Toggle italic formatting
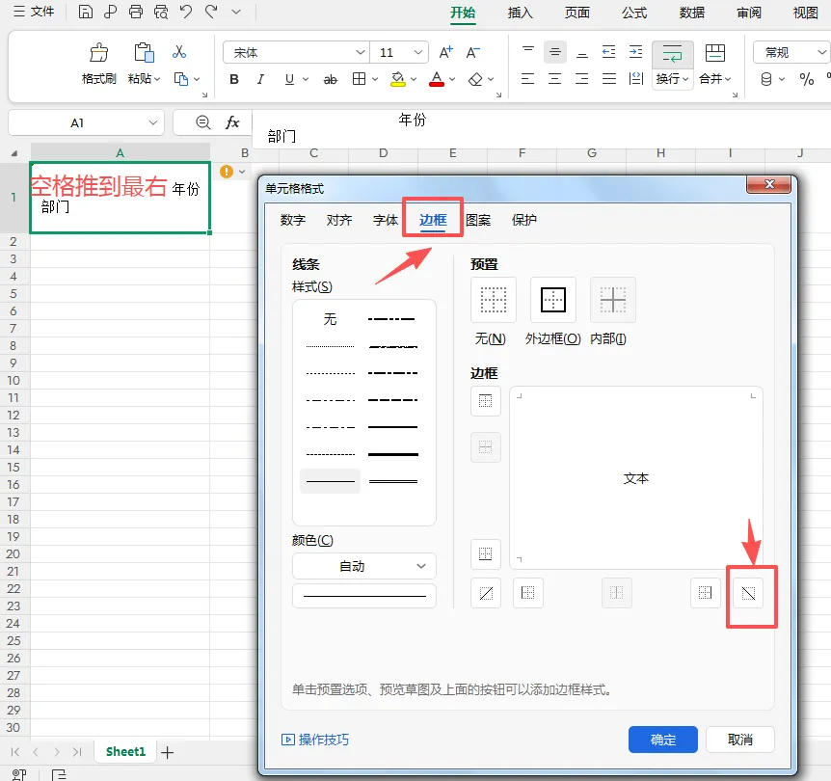The height and width of the screenshot is (781, 831). pyautogui.click(x=260, y=79)
